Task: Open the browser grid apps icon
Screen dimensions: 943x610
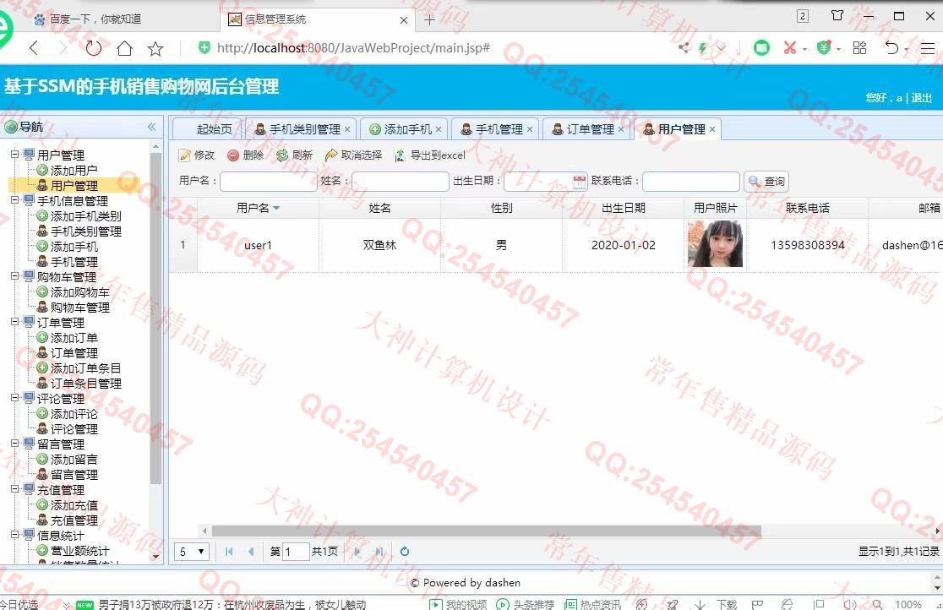Action: 860,48
